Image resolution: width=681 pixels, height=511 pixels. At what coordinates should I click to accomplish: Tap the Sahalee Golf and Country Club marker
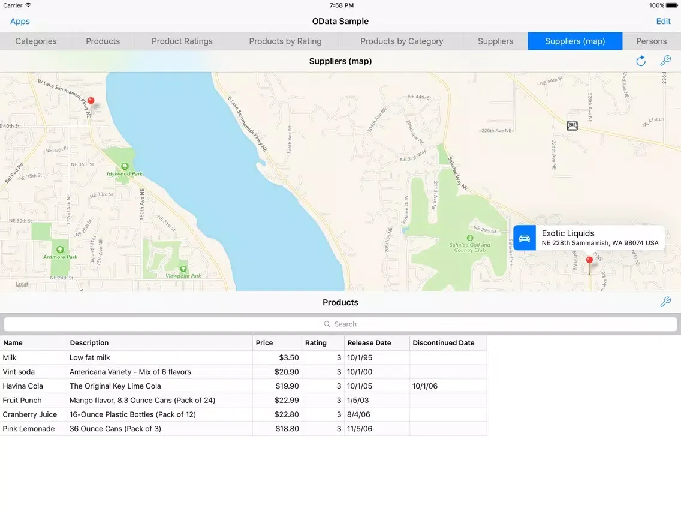coord(469,238)
